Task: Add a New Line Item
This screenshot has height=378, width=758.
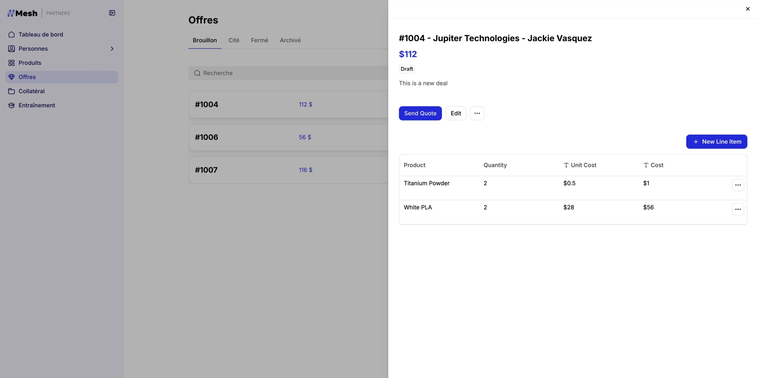Action: (716, 142)
